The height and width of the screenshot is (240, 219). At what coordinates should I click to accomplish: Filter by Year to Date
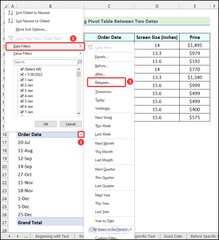click(105, 221)
